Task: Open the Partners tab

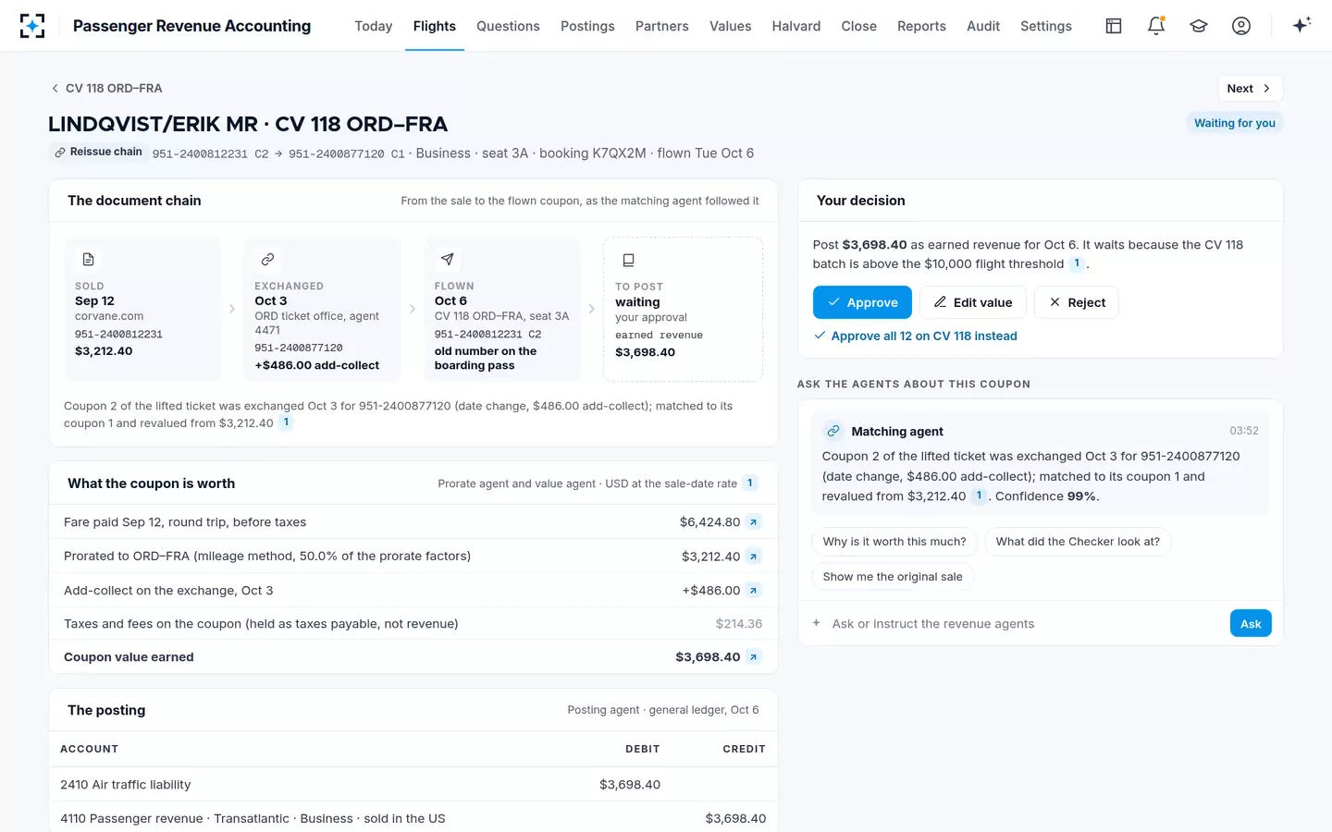Action: [662, 26]
